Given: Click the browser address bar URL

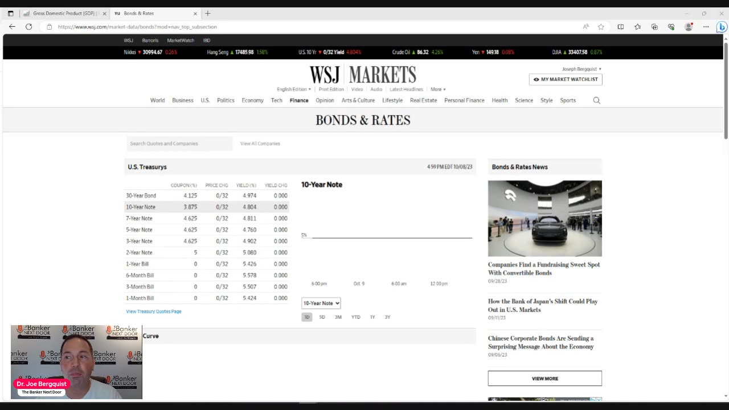Looking at the screenshot, I should point(137,27).
